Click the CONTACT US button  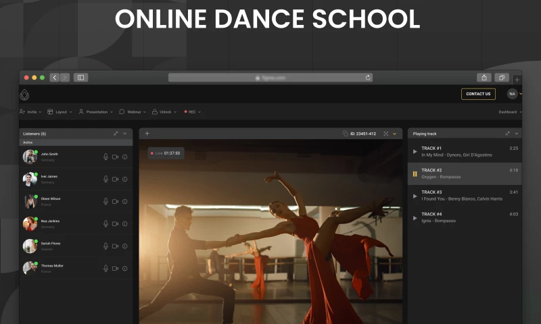(478, 94)
